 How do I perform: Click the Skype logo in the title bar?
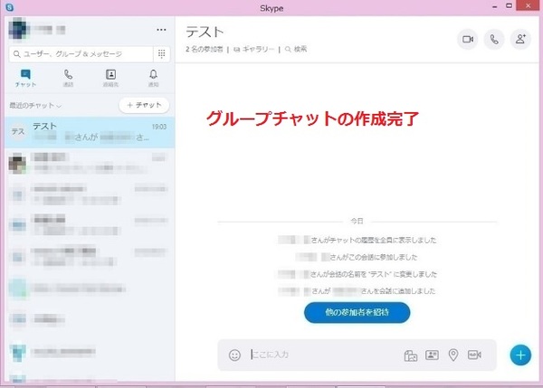pyautogui.click(x=10, y=7)
